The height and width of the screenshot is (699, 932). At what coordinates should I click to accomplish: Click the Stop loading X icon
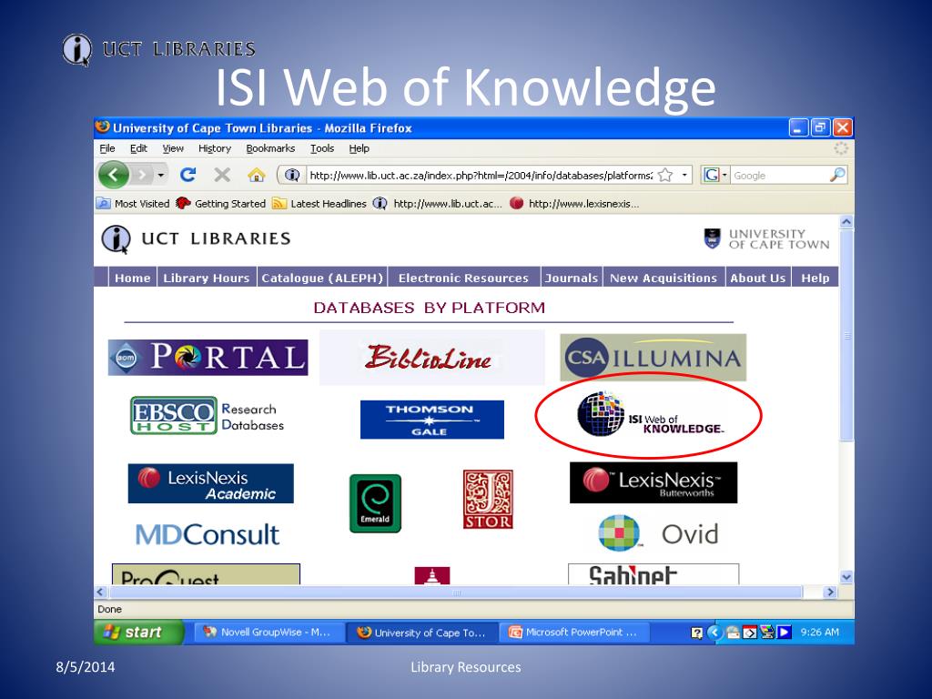point(222,175)
